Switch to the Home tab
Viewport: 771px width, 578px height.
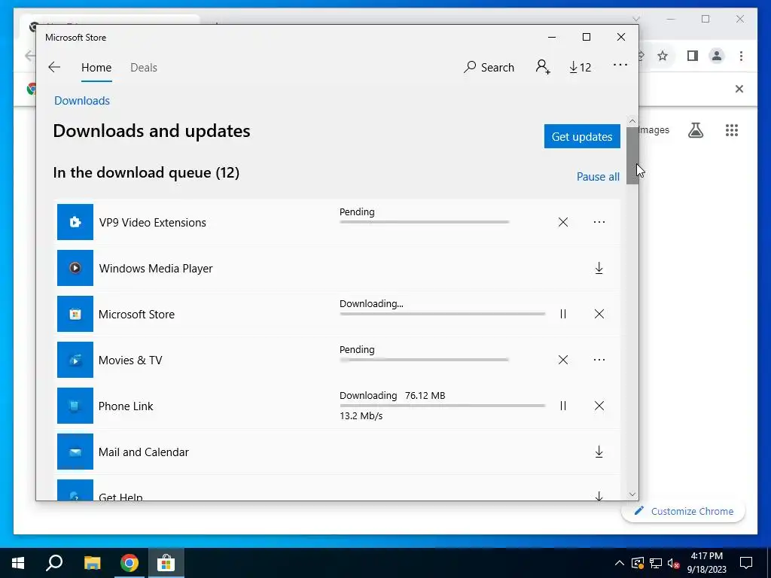point(96,67)
